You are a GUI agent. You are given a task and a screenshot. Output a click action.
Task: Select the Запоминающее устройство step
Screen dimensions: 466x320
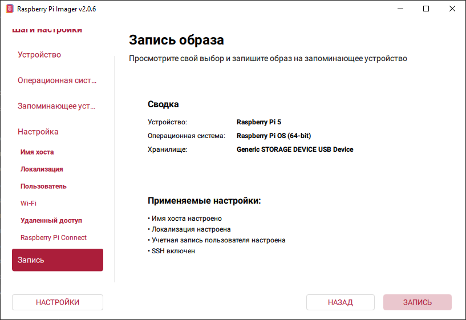[57, 106]
